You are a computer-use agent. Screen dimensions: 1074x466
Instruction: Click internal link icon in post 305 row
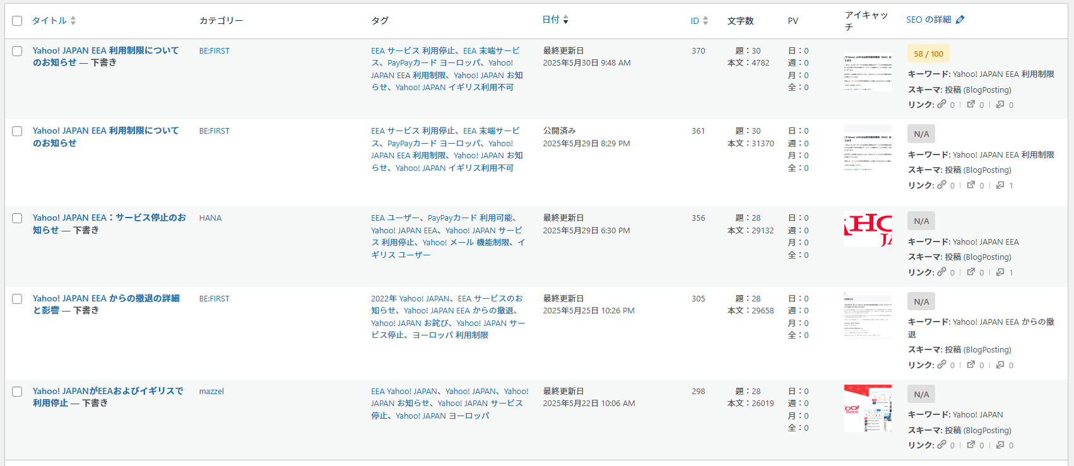941,364
